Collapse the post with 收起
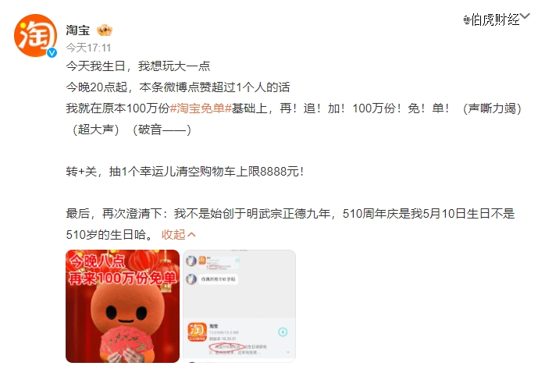The width and height of the screenshot is (538, 373). (178, 235)
